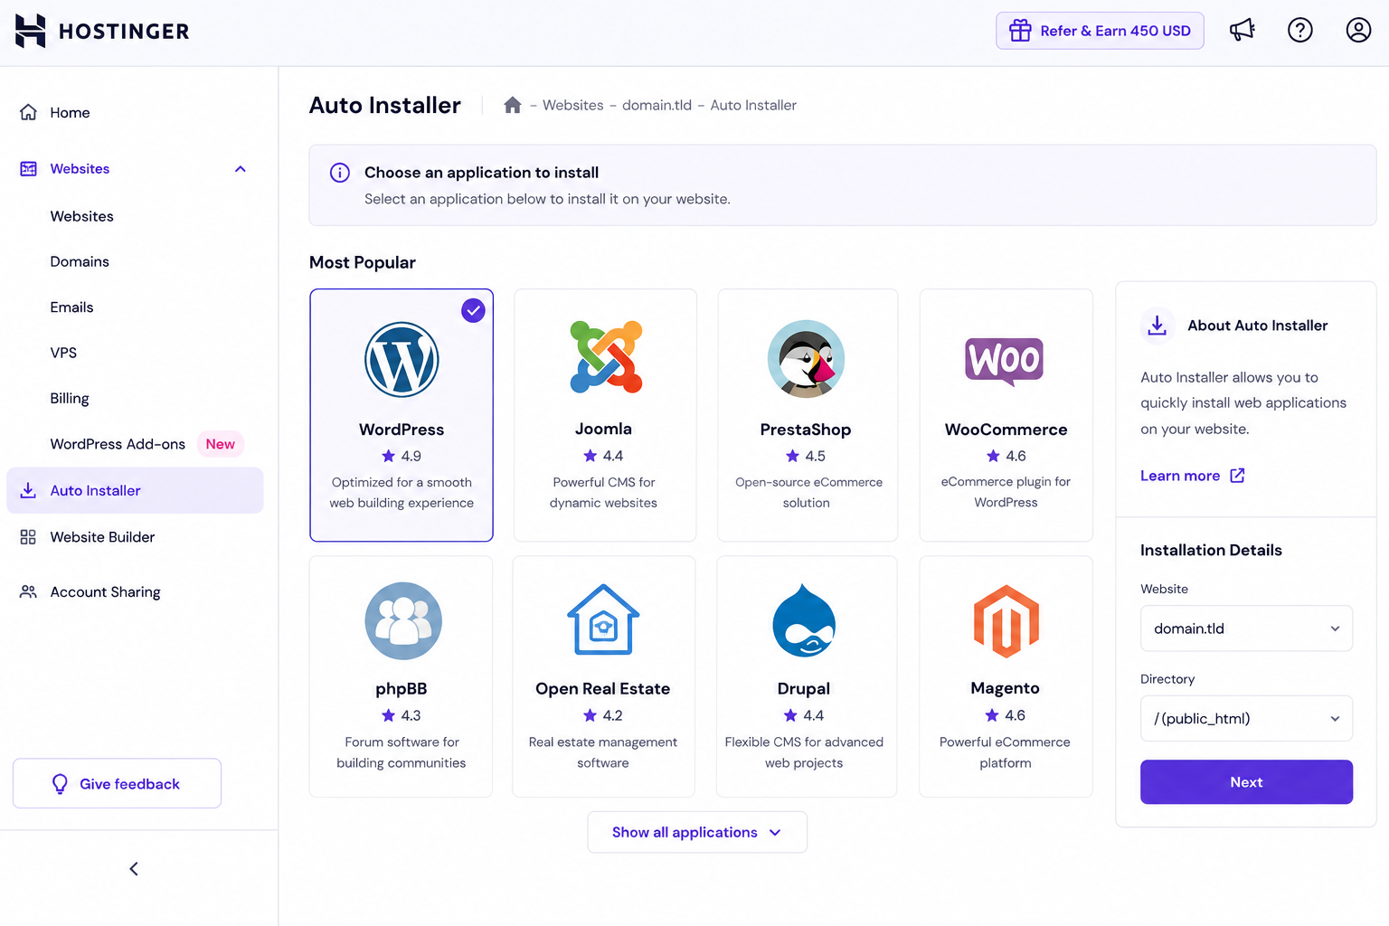This screenshot has height=926, width=1389.
Task: Select the Open Real Estate title
Action: (603, 689)
